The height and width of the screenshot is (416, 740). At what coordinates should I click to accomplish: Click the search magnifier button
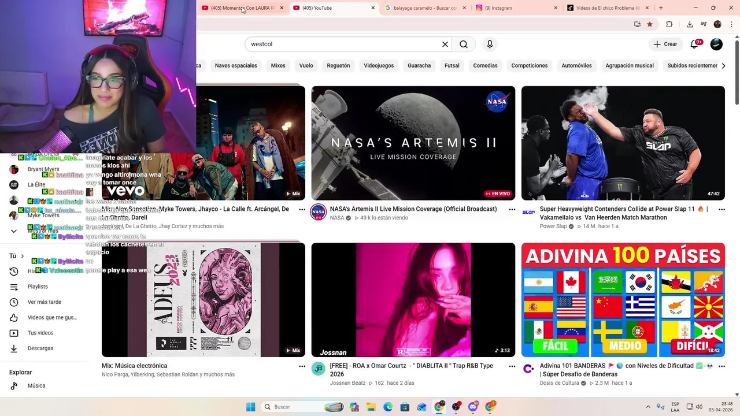pos(464,44)
